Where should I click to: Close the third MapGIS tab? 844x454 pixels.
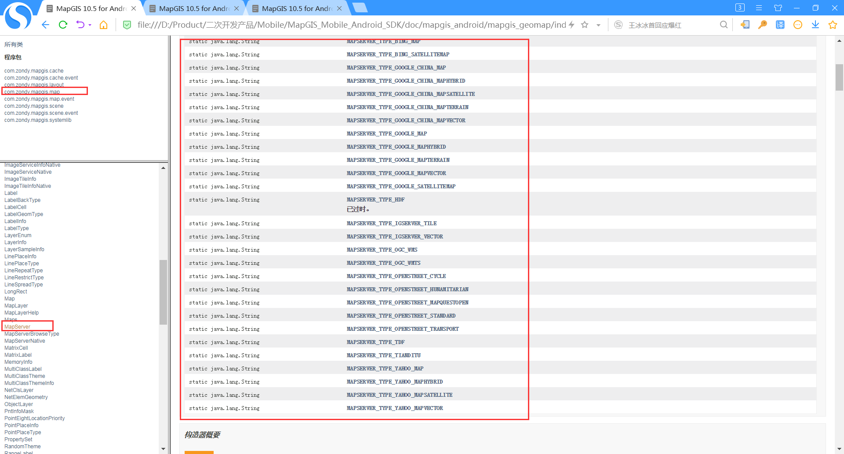(339, 8)
